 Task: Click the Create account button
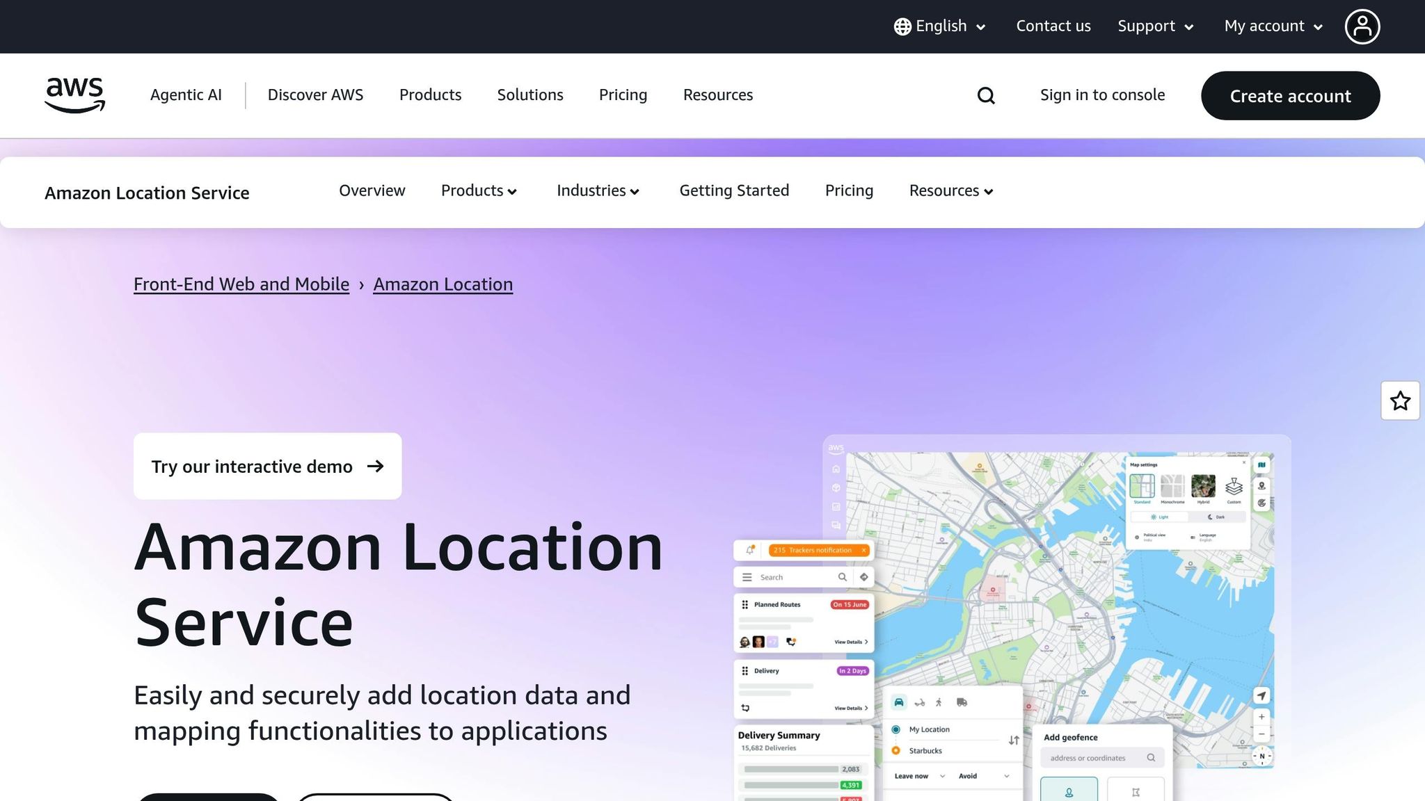click(x=1290, y=95)
